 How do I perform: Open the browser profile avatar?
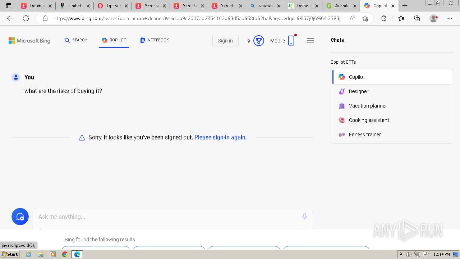(x=434, y=18)
